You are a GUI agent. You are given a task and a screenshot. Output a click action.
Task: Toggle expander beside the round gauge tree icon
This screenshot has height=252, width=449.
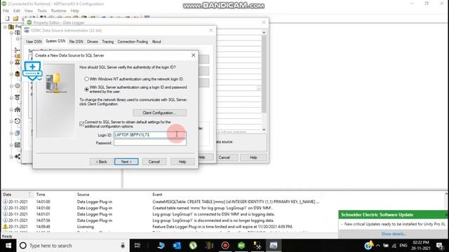(x=11, y=85)
